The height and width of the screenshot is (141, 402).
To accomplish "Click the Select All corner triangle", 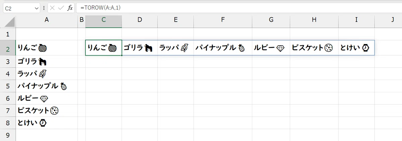I will pyautogui.click(x=10, y=22).
